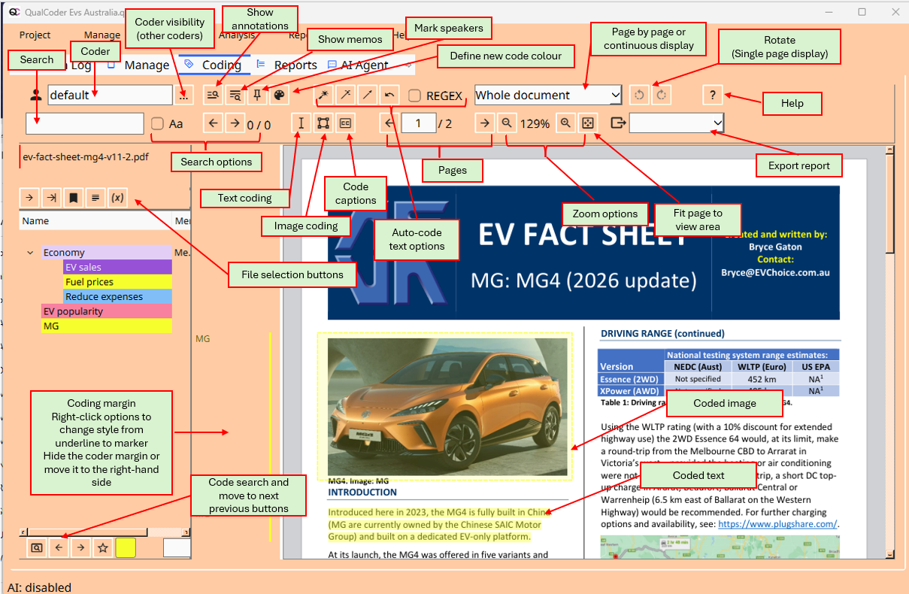The height and width of the screenshot is (594, 909).
Task: Select the EV popularity code
Action: pos(107,311)
